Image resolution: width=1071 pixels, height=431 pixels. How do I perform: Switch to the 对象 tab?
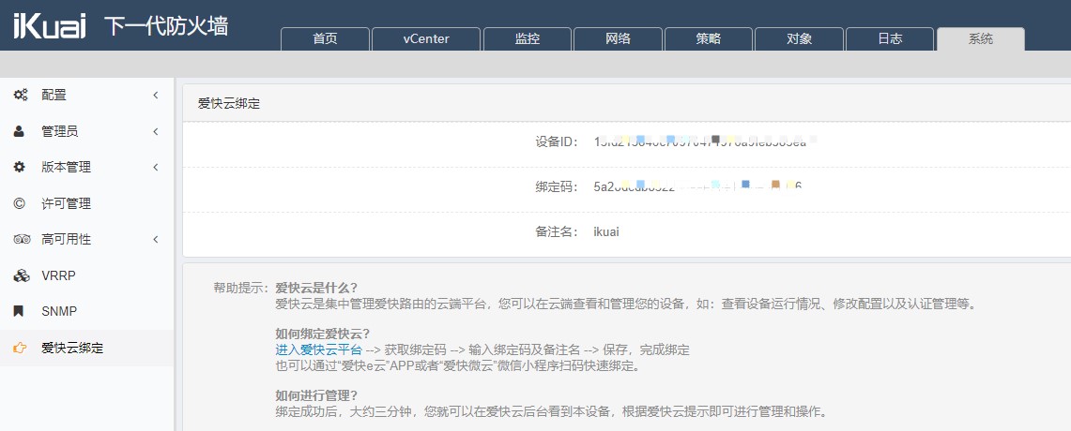[x=799, y=38]
